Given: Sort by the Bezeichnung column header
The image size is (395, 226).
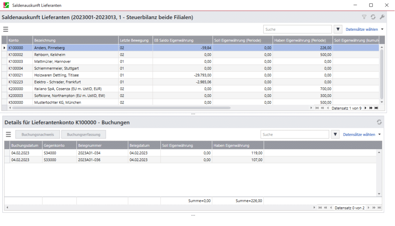Looking at the screenshot, I should [x=76, y=40].
